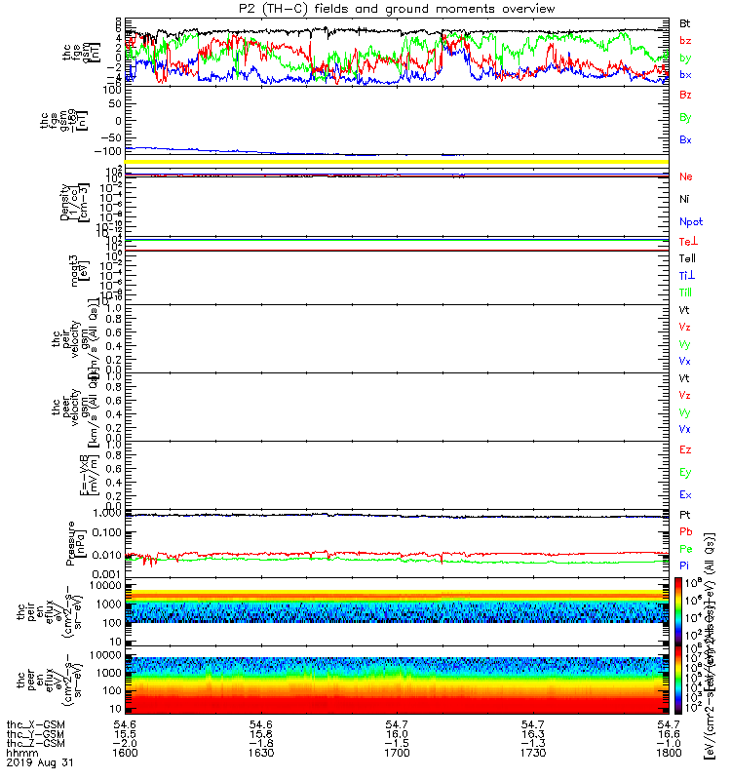This screenshot has height=780, width=731.
Task: Click 'Vt' label of the peer velocity panel
Action: tap(684, 378)
